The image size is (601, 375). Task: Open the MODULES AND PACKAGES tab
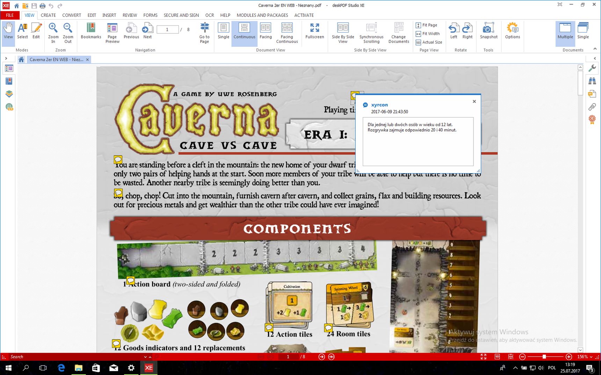(x=262, y=15)
